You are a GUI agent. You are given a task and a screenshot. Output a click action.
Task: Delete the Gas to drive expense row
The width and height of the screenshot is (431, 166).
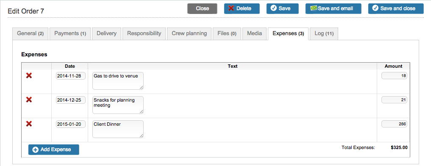tap(29, 75)
